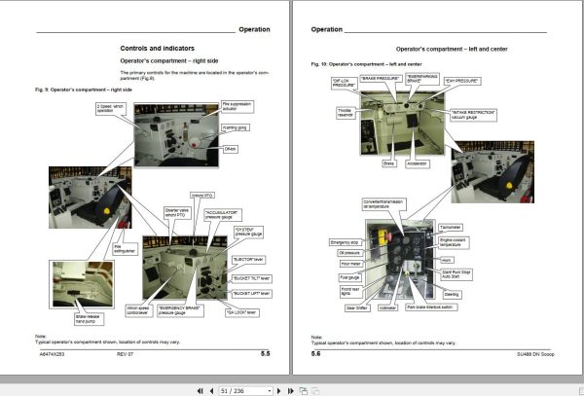Image resolution: width=584 pixels, height=396 pixels.
Task: Click the 'SU488 DN Scoop' footer text
Action: coord(535,354)
